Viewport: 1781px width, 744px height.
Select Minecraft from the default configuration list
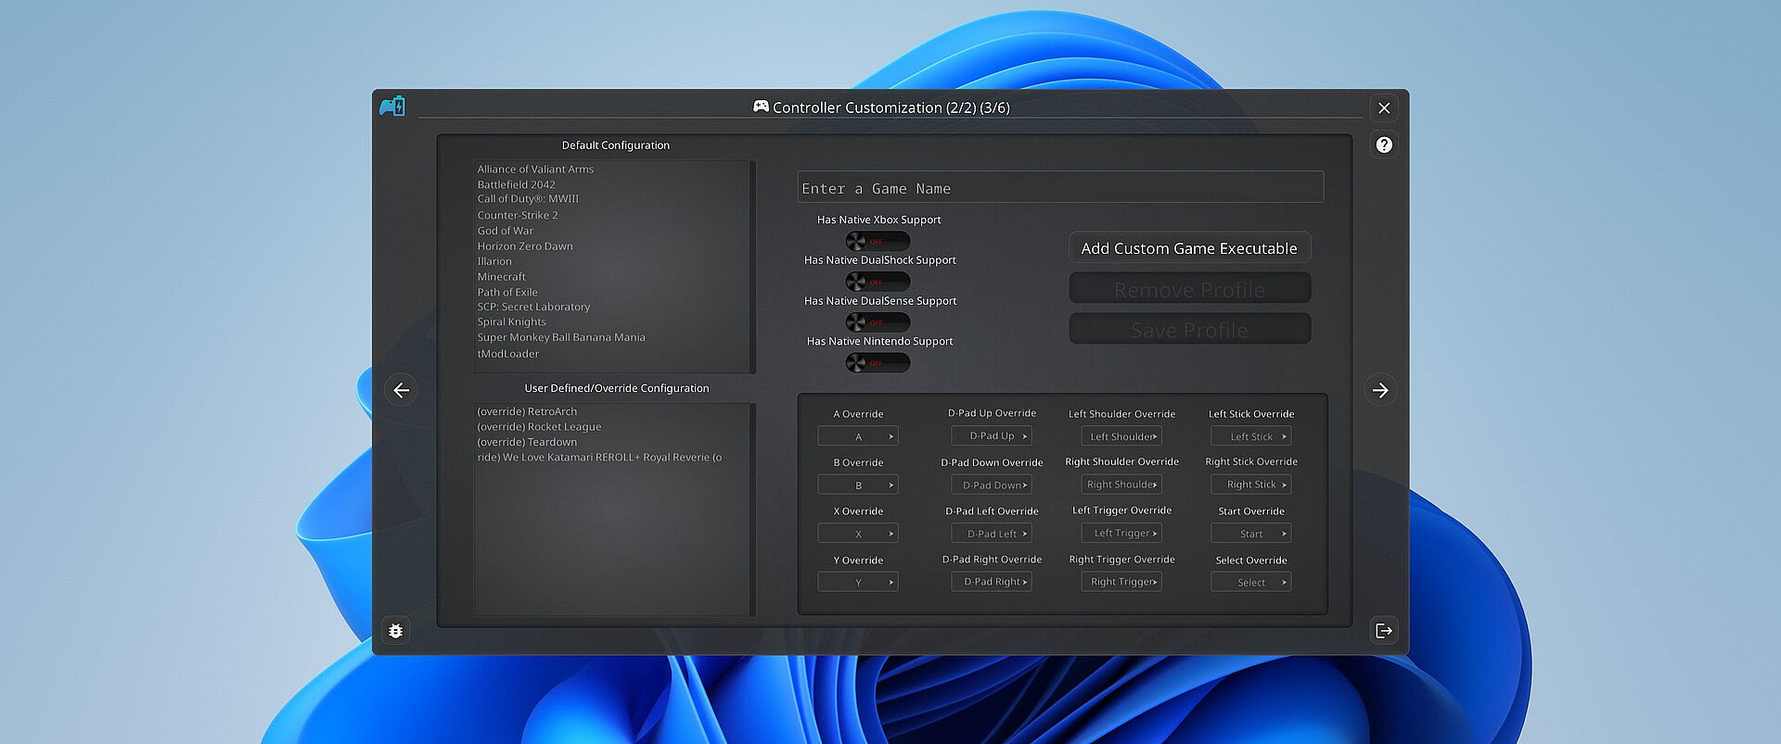pyautogui.click(x=502, y=277)
